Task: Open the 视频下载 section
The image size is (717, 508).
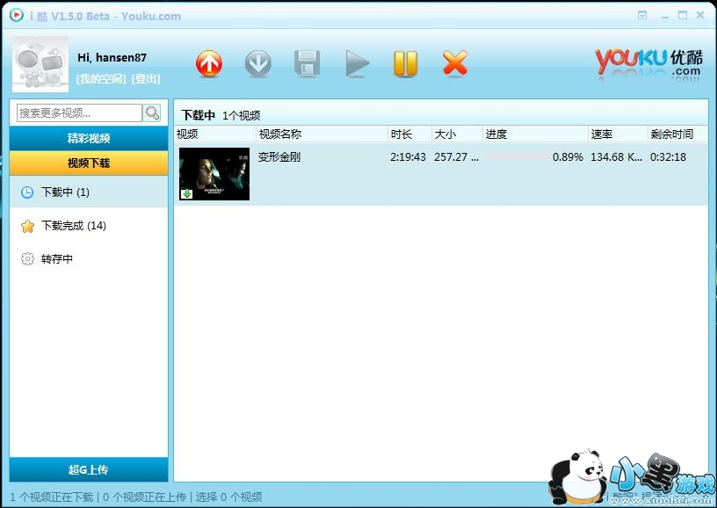Action: click(x=89, y=163)
